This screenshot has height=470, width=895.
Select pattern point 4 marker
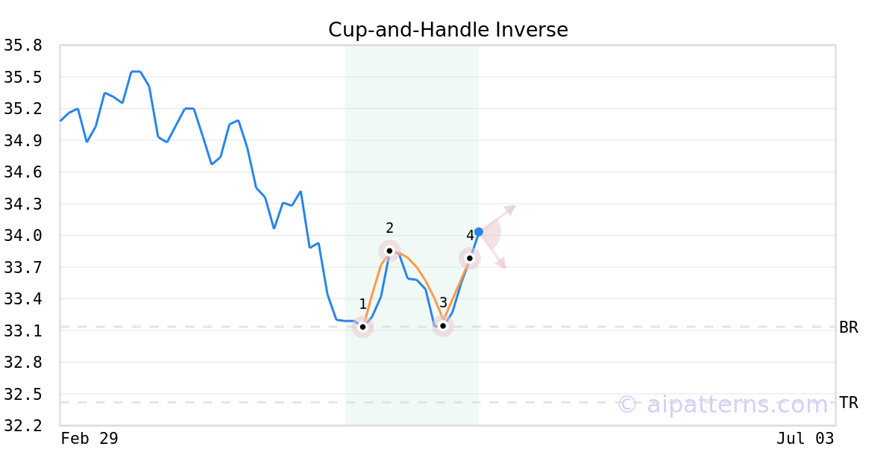click(470, 258)
